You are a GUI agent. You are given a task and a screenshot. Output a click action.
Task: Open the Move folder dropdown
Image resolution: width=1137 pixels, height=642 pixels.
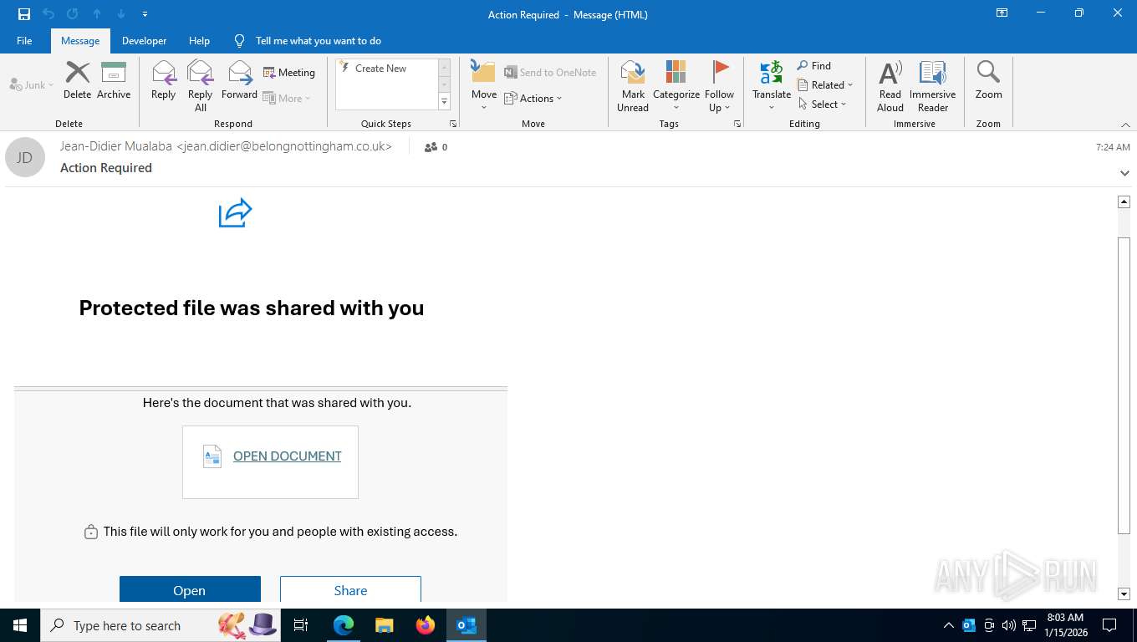[x=484, y=86]
